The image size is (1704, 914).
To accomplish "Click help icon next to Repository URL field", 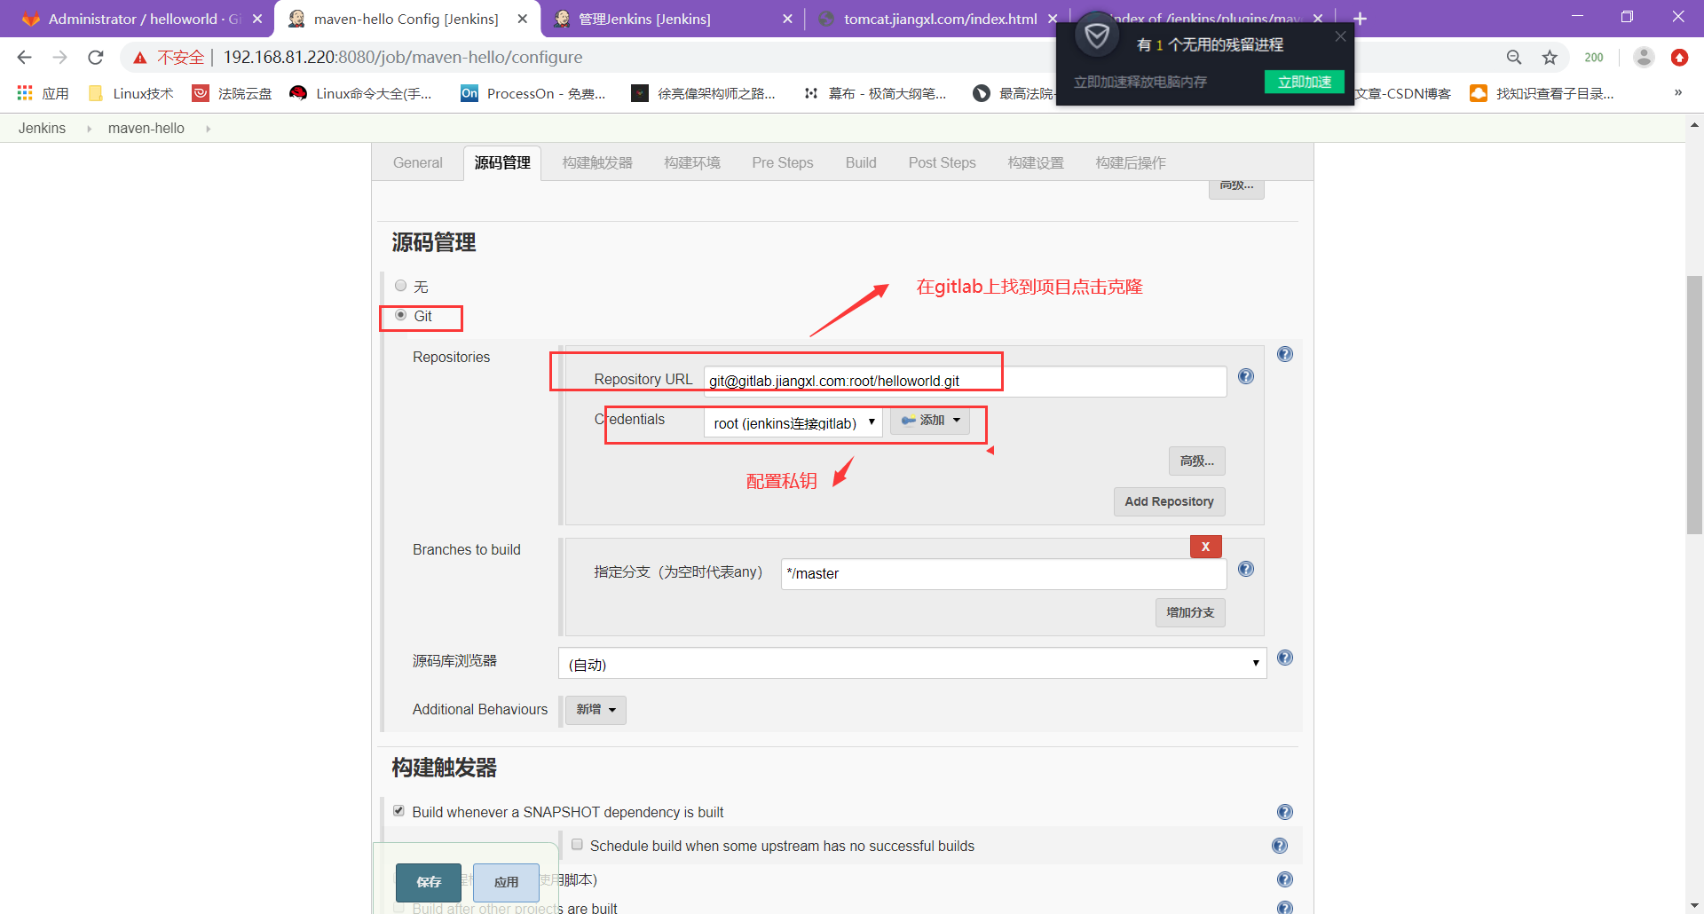I will tap(1246, 376).
